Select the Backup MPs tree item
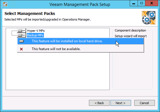 coord(35,35)
